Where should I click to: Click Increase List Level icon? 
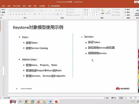59,10
